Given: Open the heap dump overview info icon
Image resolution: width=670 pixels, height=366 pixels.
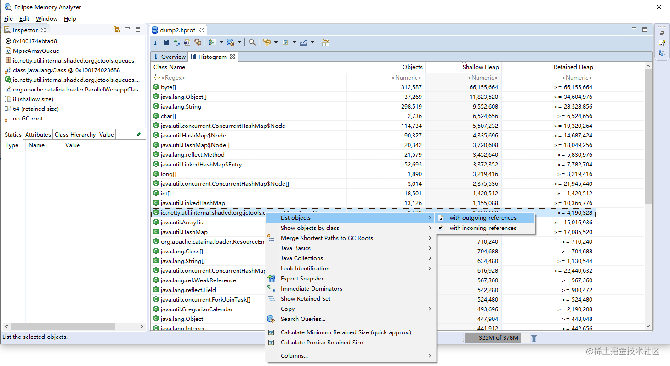Looking at the screenshot, I should (x=155, y=42).
